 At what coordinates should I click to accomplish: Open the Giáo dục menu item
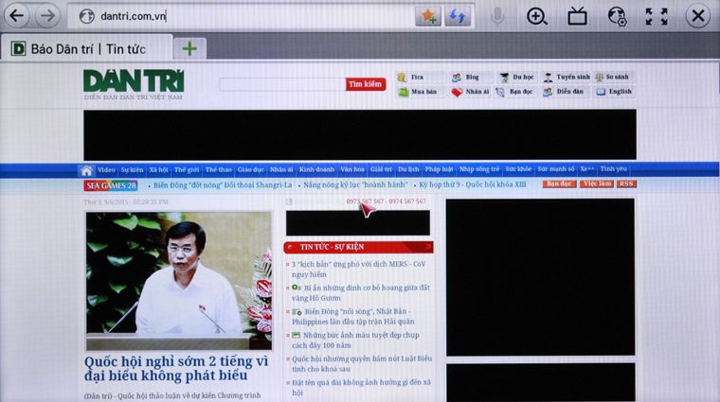coord(251,170)
